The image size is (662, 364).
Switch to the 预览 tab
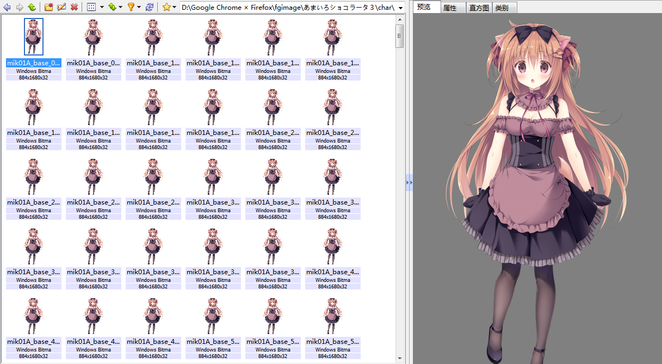[x=427, y=8]
